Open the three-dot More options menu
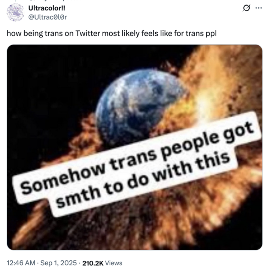This screenshot has width=268, height=275. (258, 8)
